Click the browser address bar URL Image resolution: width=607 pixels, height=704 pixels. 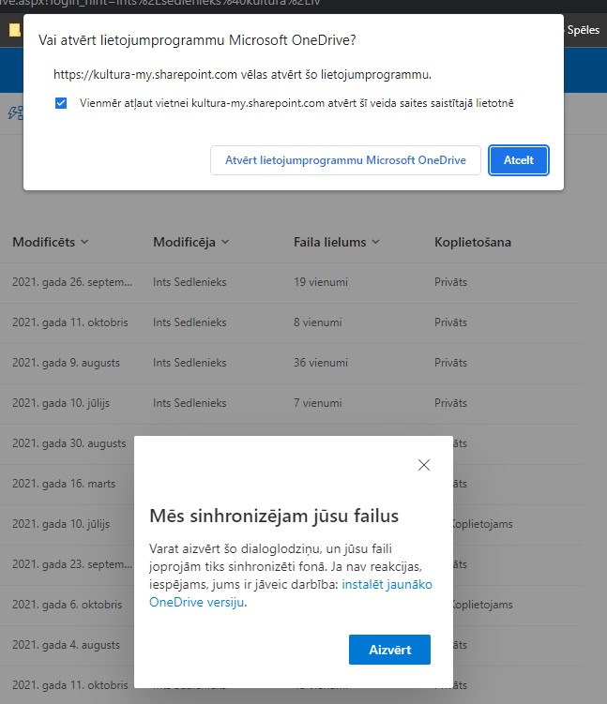pos(160,3)
